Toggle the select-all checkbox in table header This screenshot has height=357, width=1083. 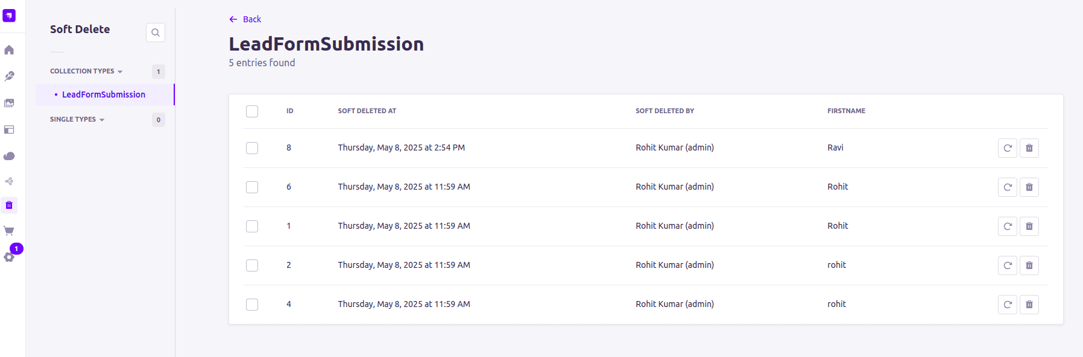click(x=252, y=111)
